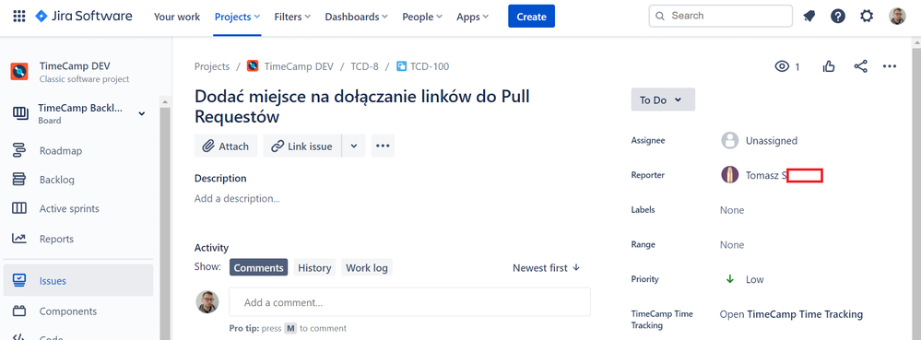Click the Labels value None
Image resolution: width=921 pixels, height=340 pixels.
click(x=732, y=210)
